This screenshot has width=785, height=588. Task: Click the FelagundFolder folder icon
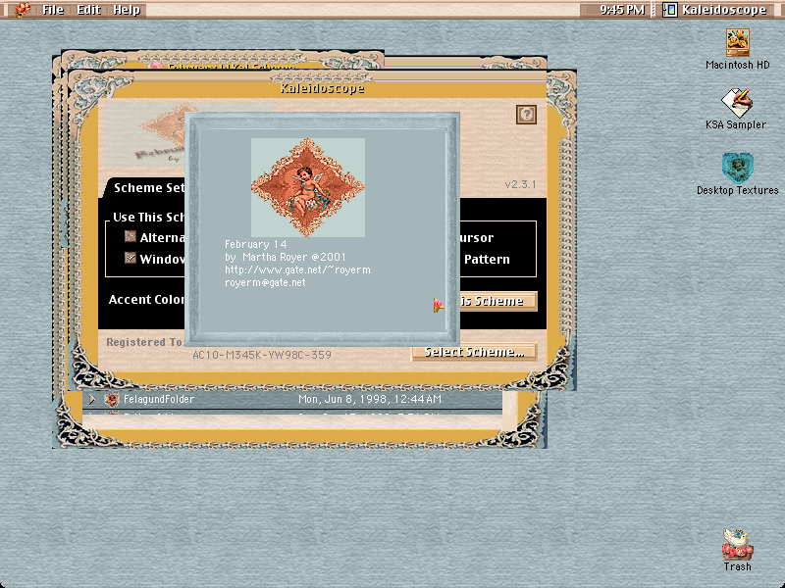[112, 399]
